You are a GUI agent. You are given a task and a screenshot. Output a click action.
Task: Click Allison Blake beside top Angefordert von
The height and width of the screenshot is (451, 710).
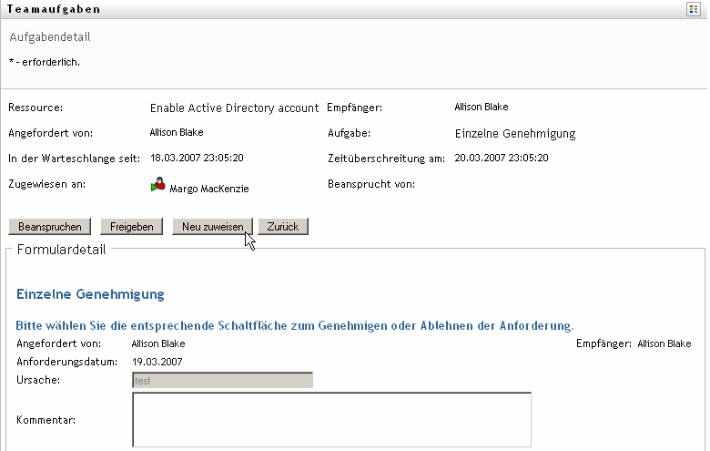click(x=177, y=132)
